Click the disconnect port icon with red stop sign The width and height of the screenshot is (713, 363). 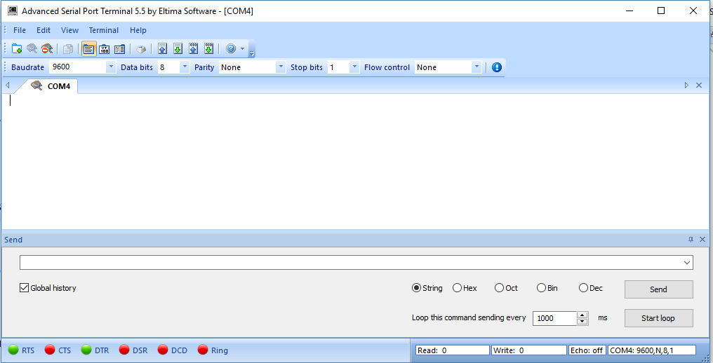point(47,49)
